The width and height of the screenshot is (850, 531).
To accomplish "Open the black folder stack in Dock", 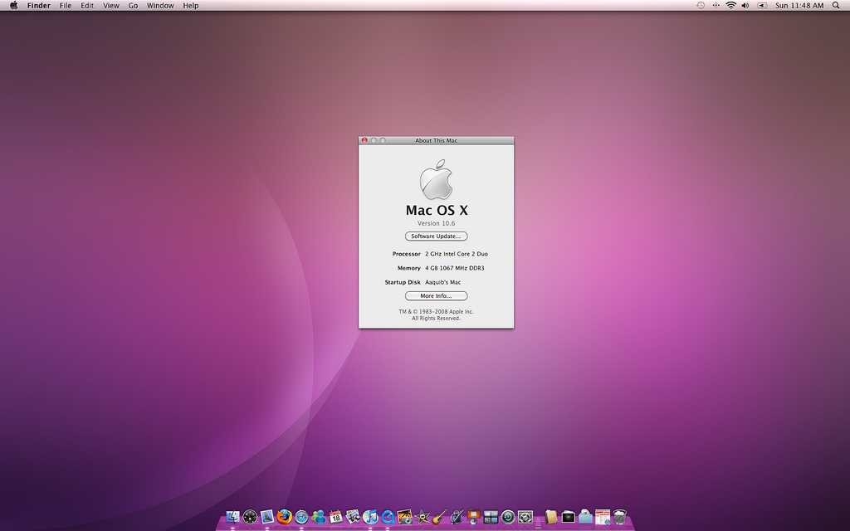I will click(568, 517).
